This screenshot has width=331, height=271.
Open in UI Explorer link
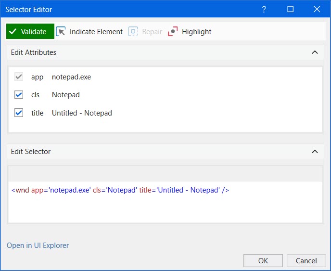(38, 245)
